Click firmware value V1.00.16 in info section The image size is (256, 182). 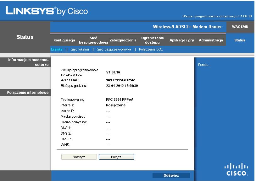[113, 72]
